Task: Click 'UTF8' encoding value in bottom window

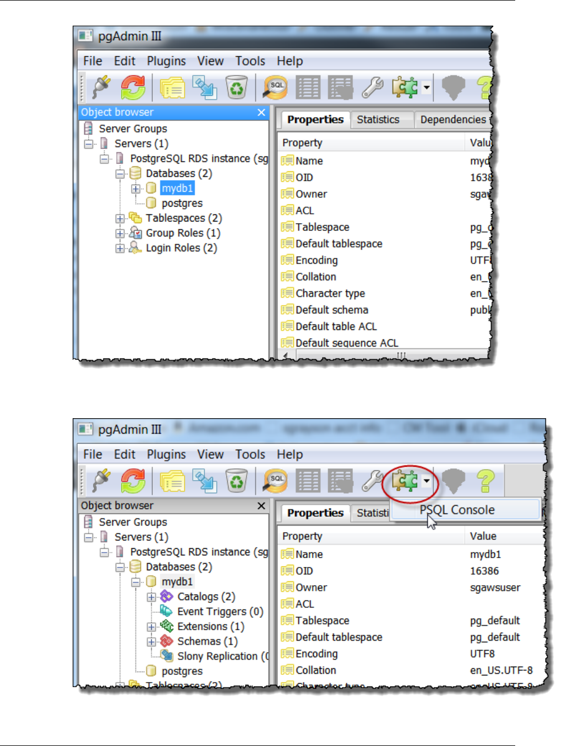Action: coord(482,653)
